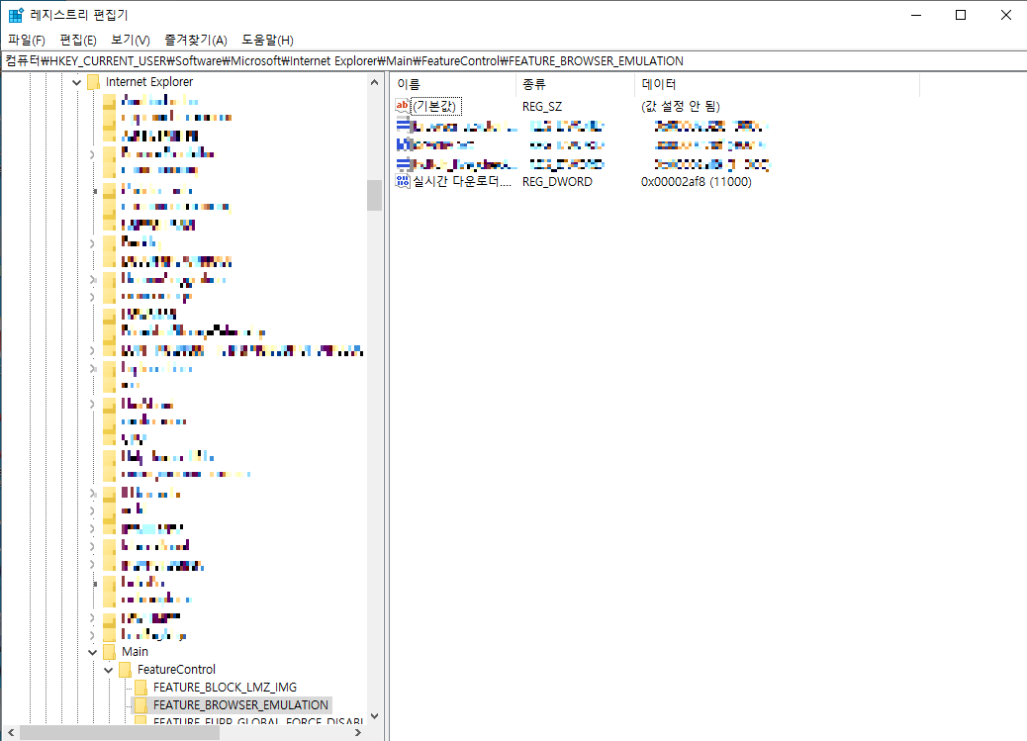The height and width of the screenshot is (741, 1027).
Task: Click the 종류 column header
Action: pos(575,84)
